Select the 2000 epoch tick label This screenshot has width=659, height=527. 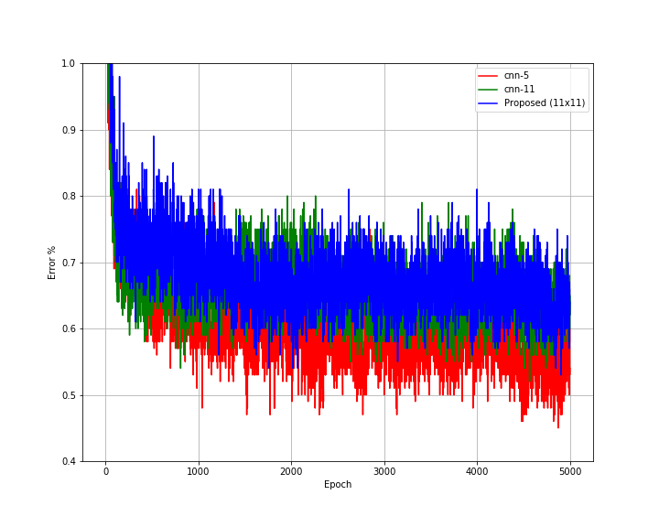(291, 471)
